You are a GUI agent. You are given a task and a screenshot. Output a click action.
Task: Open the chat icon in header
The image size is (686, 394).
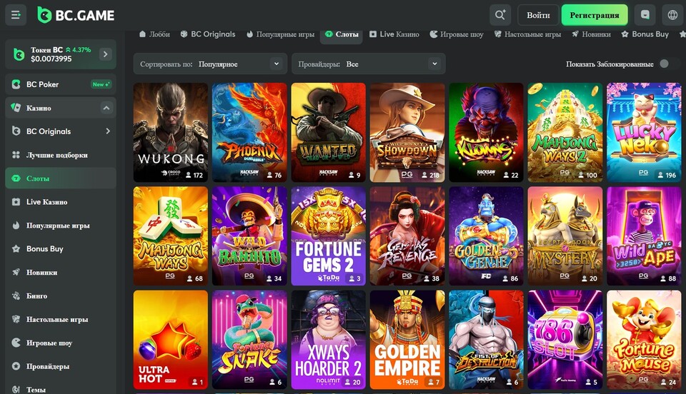click(646, 15)
